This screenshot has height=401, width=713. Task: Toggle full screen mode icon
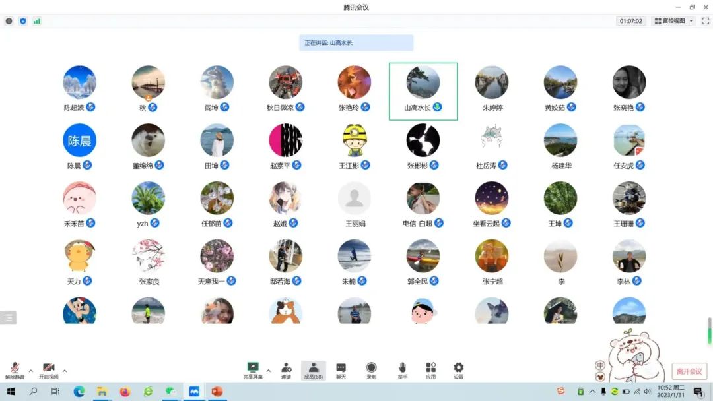pyautogui.click(x=705, y=21)
